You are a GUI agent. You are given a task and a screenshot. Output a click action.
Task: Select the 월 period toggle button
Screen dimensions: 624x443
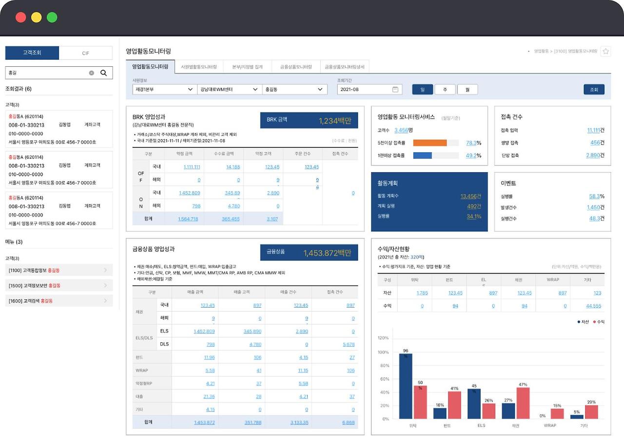468,90
